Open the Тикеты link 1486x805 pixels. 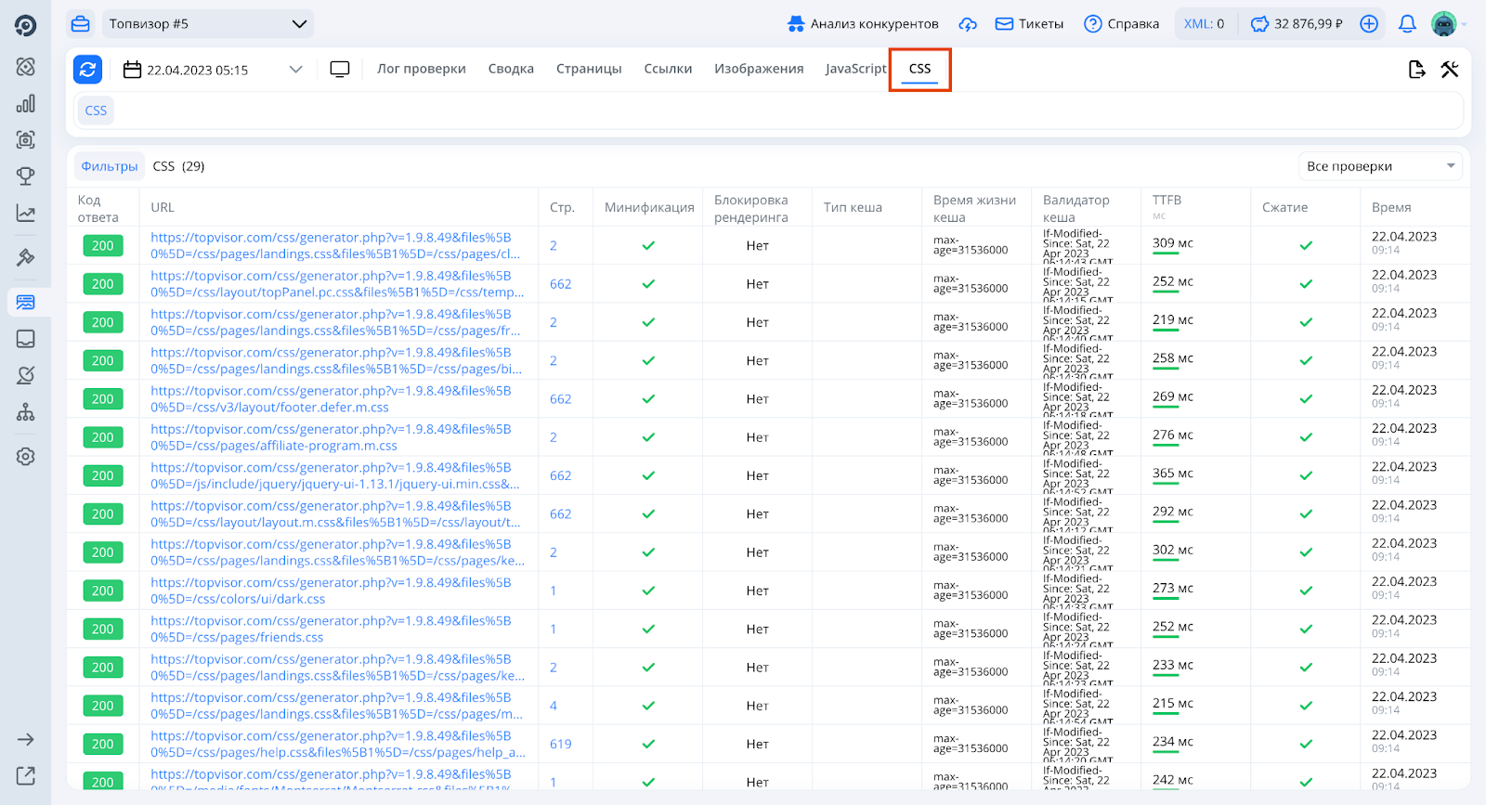tap(1029, 24)
